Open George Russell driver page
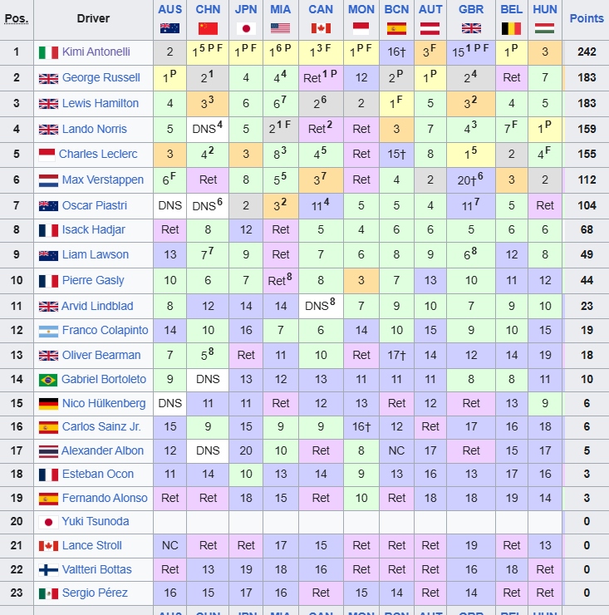The height and width of the screenshot is (615, 609). tap(101, 77)
